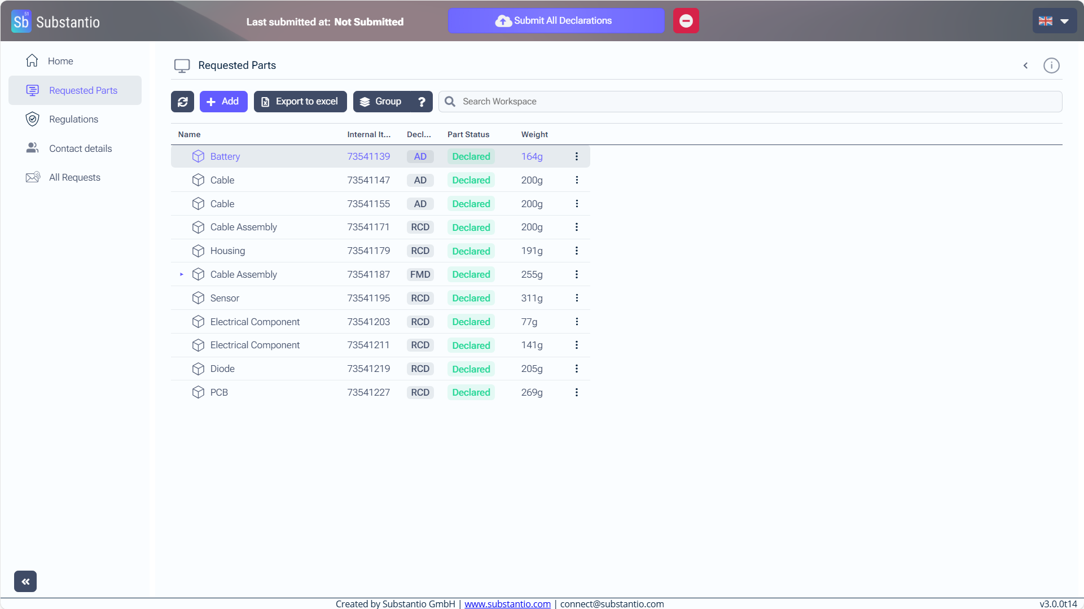This screenshot has width=1084, height=609.
Task: Open the info icon in Requested Parts header
Action: pyautogui.click(x=1051, y=65)
